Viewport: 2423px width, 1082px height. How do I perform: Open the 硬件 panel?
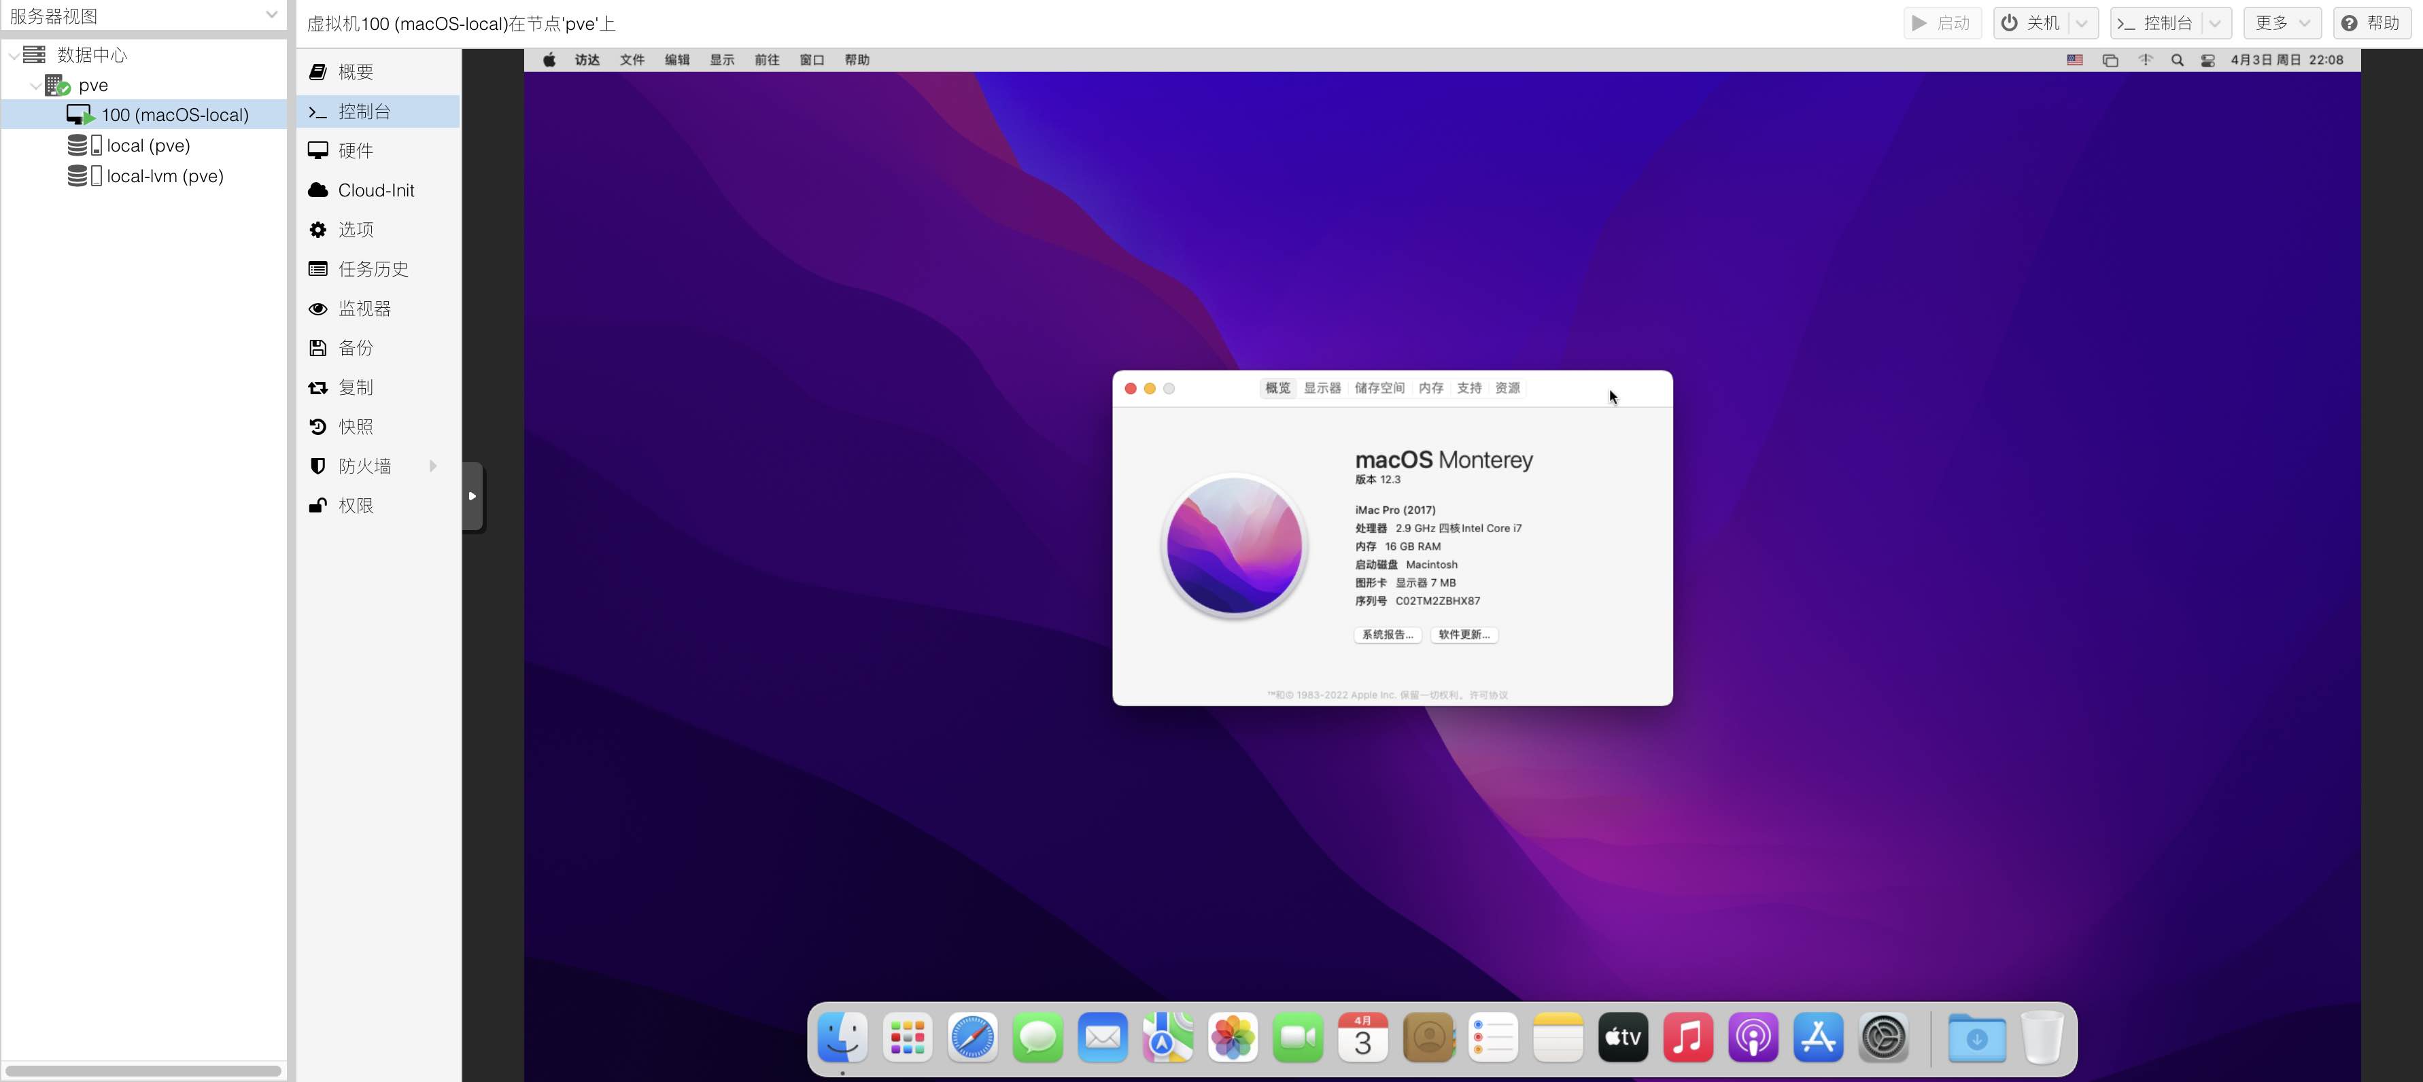pos(378,150)
